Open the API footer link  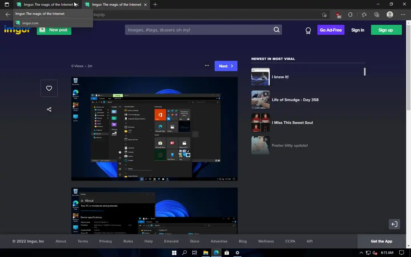tap(309, 241)
